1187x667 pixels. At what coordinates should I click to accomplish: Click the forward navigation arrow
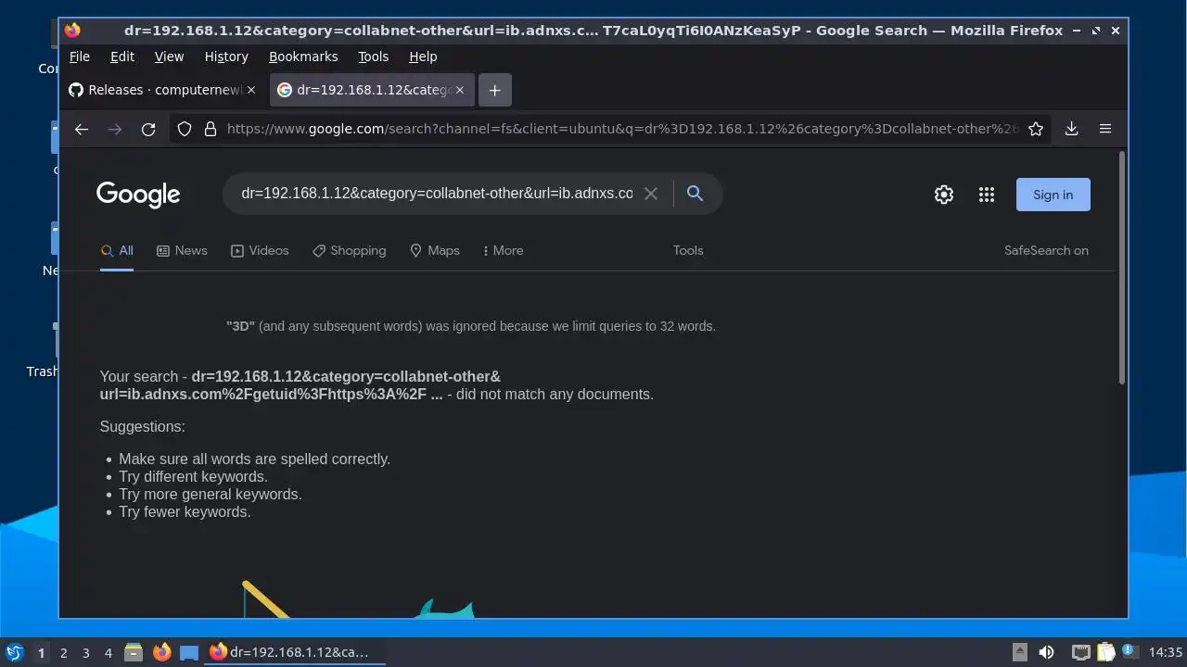point(115,129)
